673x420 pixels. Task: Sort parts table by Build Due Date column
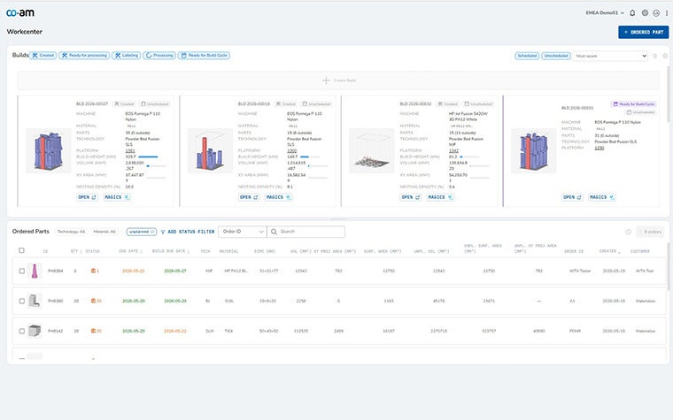click(171, 251)
